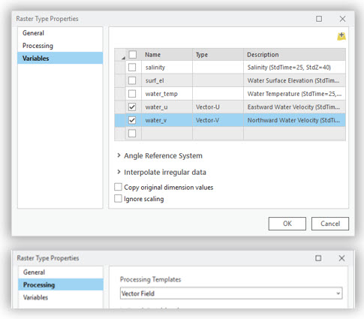Maximize the upper Raster Type Properties dialog
Viewport: 364px width, 319px height.
pyautogui.click(x=319, y=19)
